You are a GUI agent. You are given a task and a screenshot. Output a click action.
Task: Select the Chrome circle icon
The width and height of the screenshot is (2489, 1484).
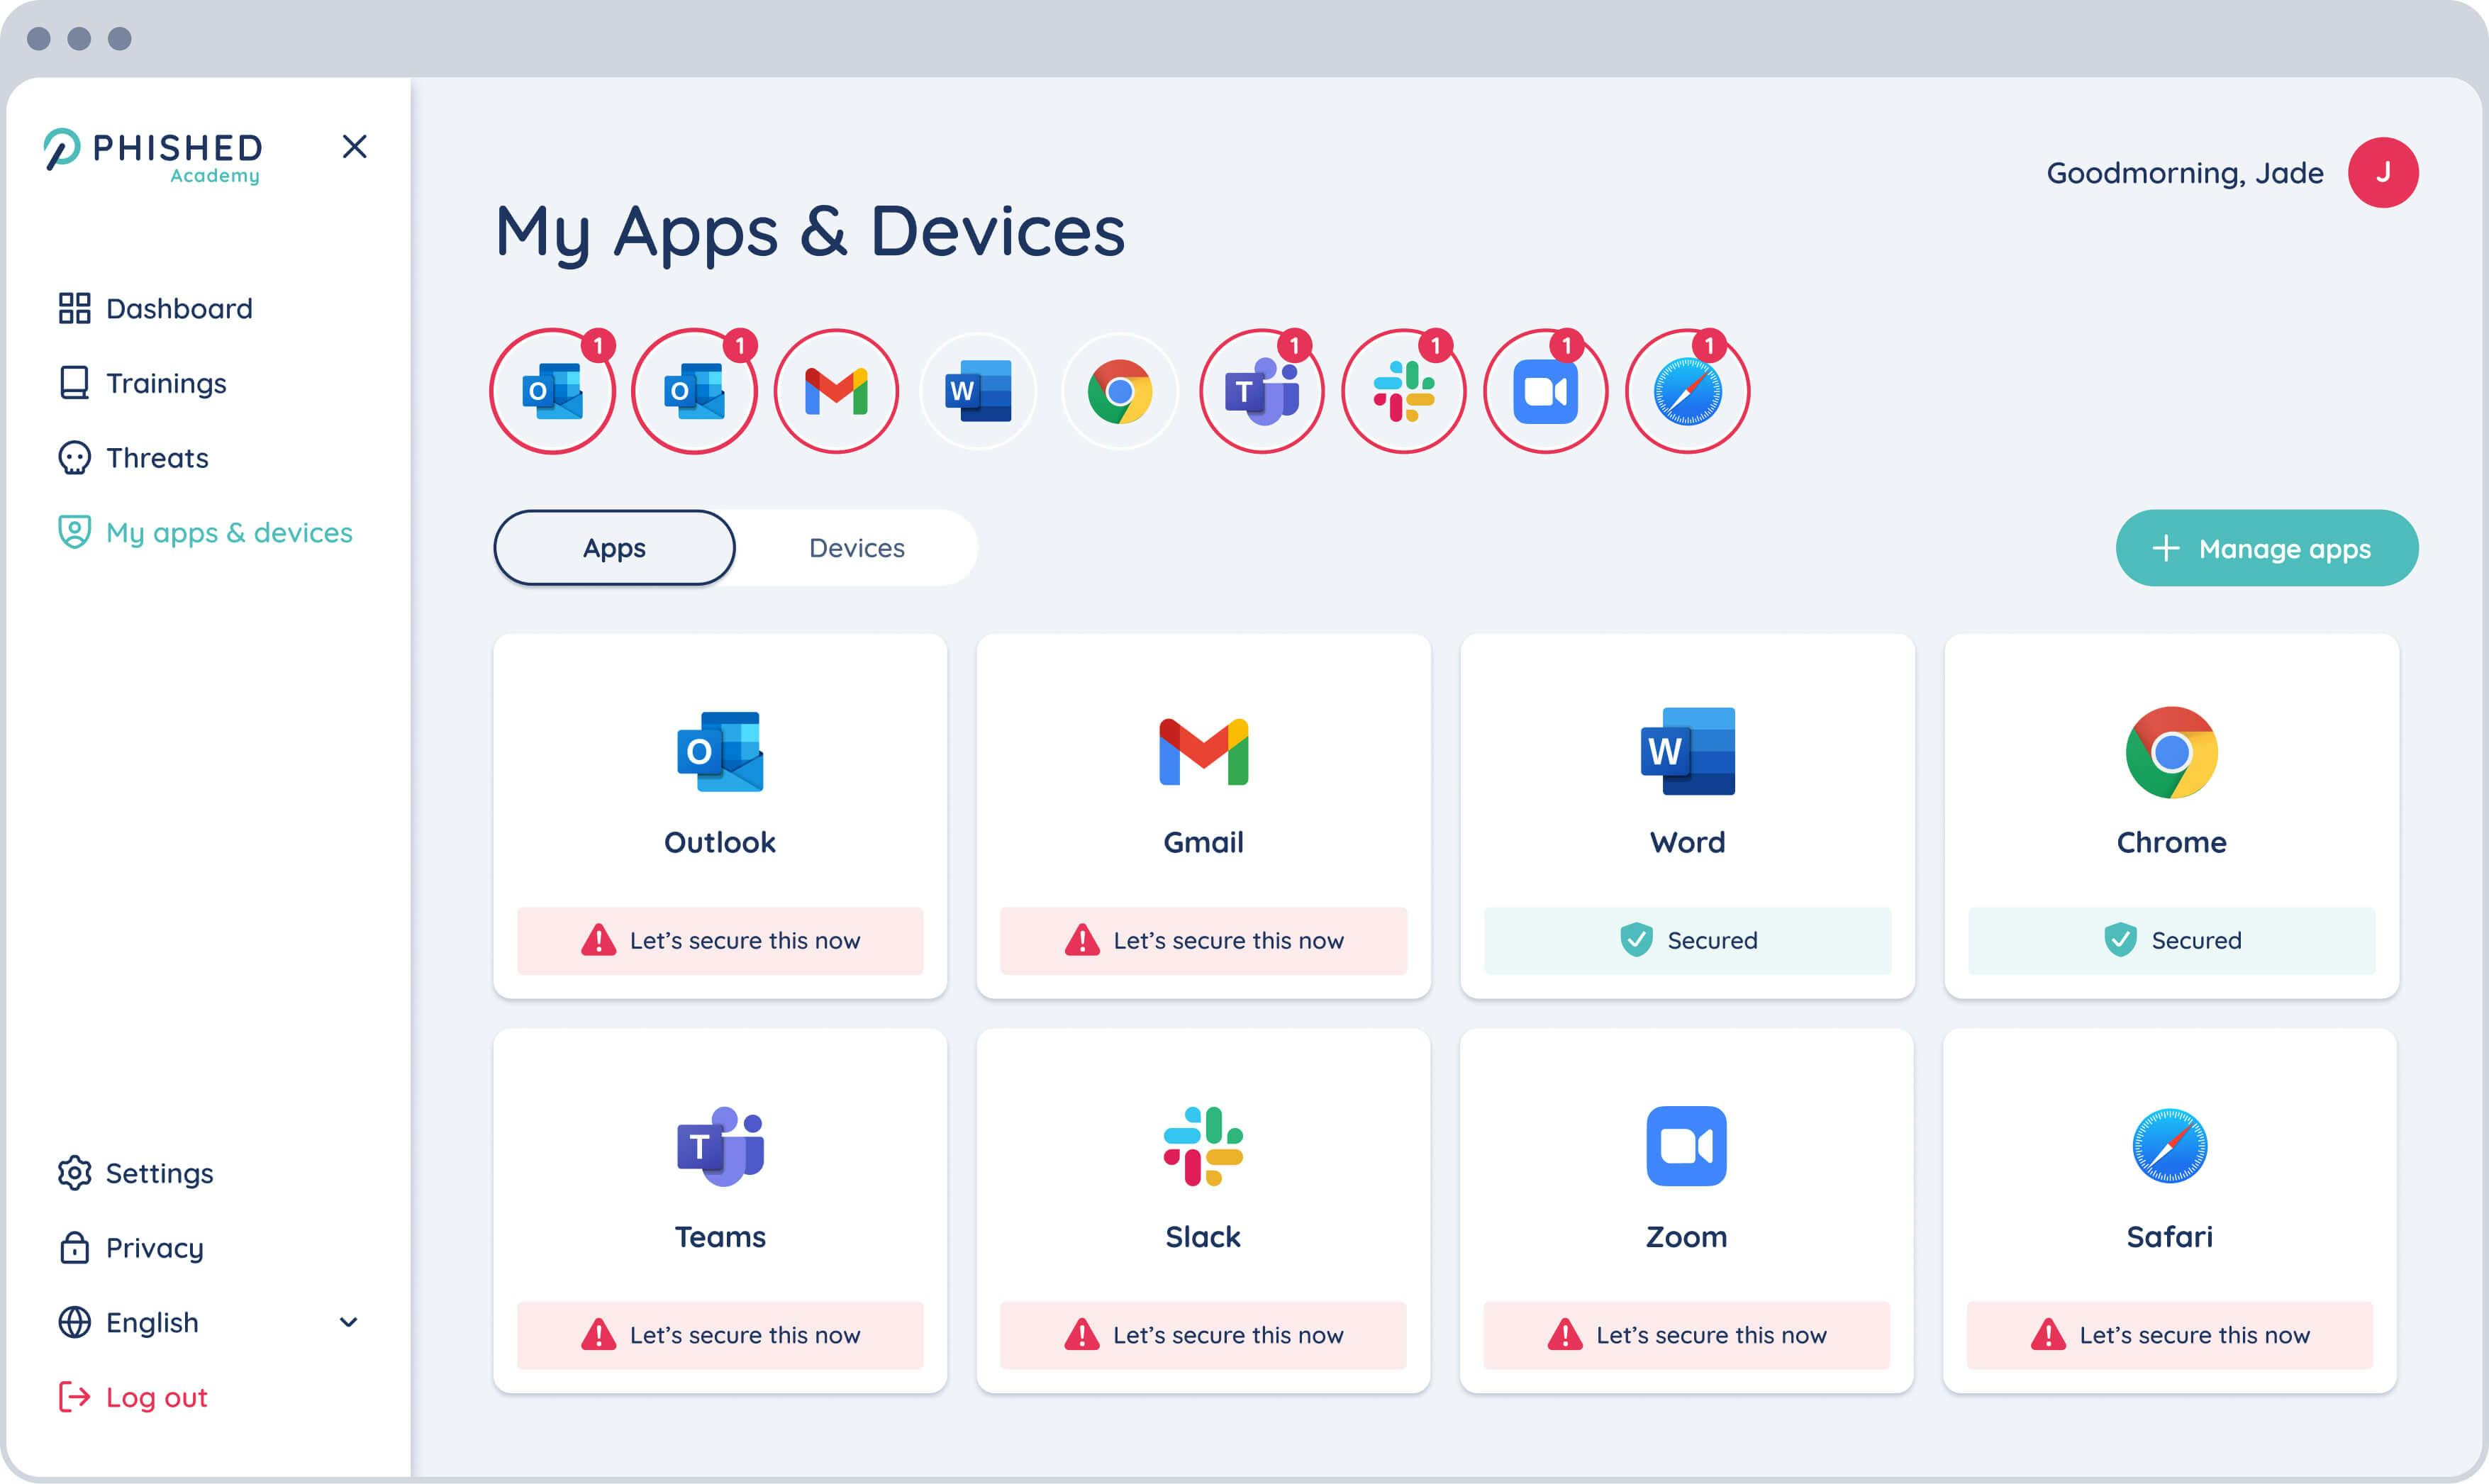click(x=1120, y=391)
